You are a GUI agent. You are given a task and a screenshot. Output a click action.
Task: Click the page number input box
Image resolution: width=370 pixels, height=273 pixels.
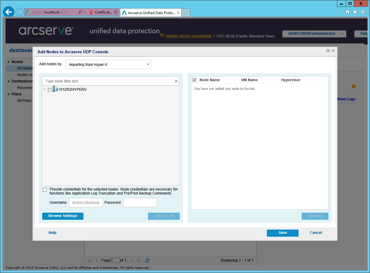[x=115, y=260]
